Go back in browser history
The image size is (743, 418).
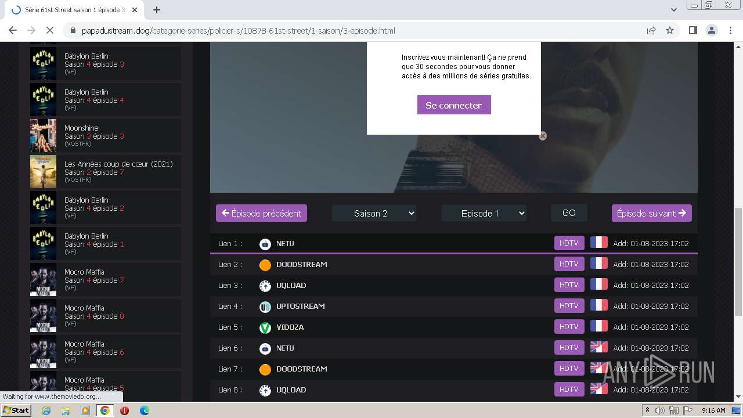coord(13,30)
